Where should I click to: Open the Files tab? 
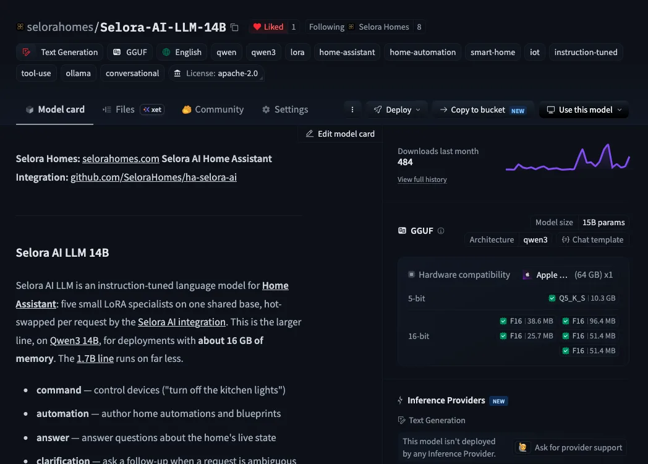[x=133, y=110]
